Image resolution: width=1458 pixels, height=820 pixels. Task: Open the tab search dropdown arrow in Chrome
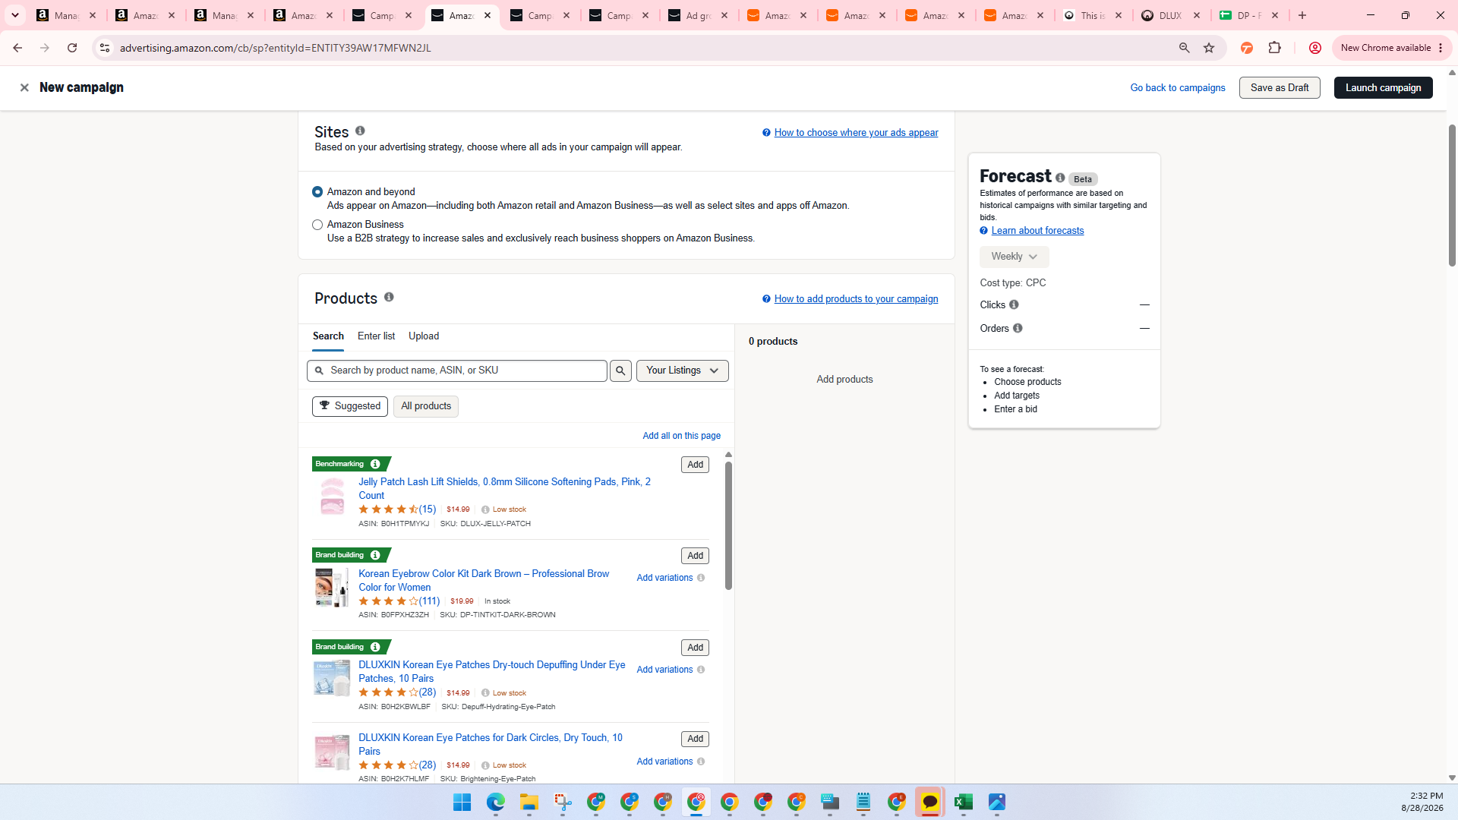pos(15,15)
